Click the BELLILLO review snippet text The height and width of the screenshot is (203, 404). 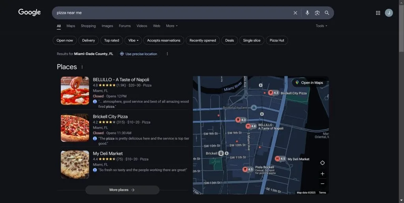(144, 104)
